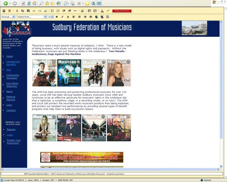Click the Indent icon
Screen dimensions: 227x182
[x=70, y=11]
